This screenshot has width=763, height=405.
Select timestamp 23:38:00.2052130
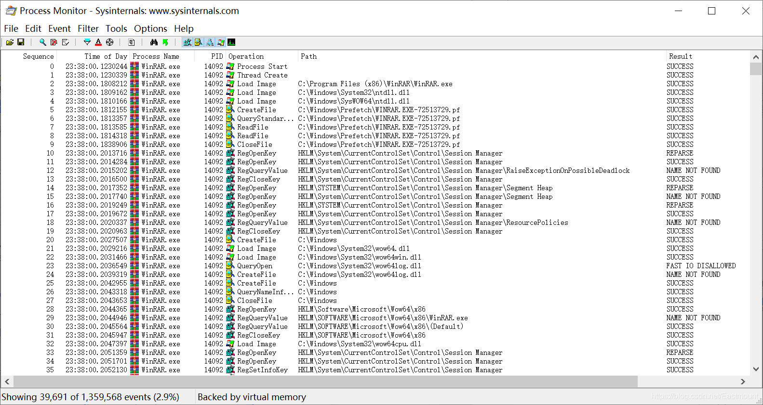pyautogui.click(x=96, y=370)
